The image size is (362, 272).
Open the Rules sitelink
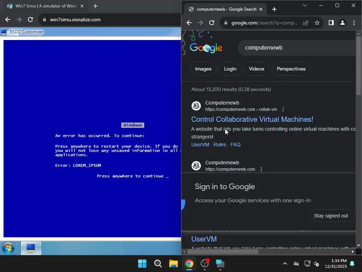220,144
